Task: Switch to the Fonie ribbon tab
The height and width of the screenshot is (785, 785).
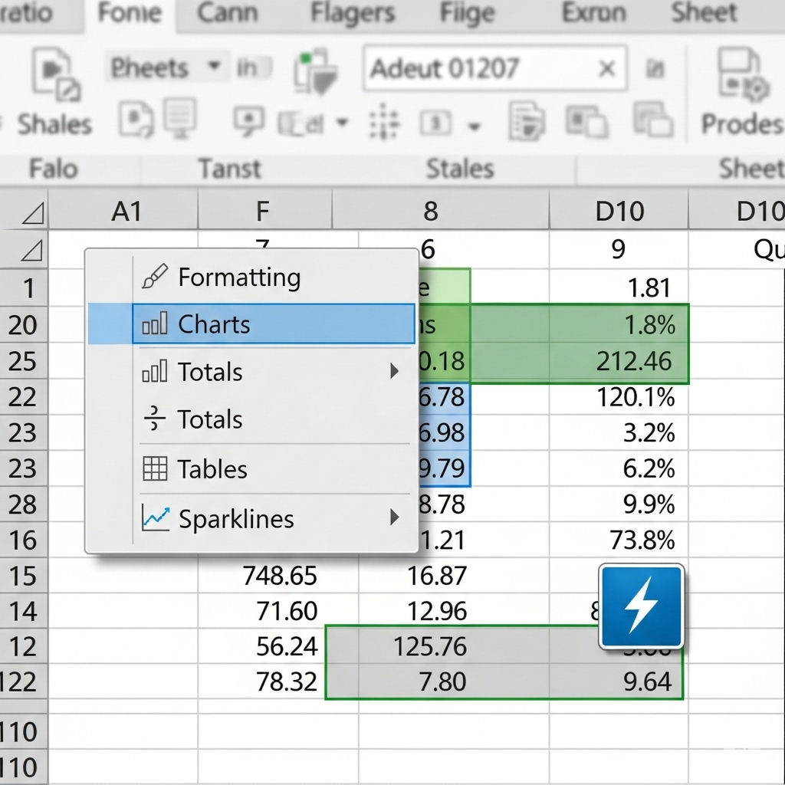Action: tap(129, 13)
